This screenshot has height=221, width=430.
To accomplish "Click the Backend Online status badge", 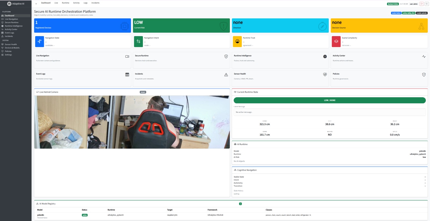I will coord(393,4).
